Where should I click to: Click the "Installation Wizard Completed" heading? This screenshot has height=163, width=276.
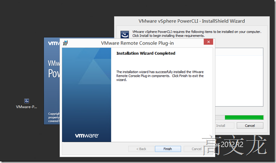coord(146,53)
